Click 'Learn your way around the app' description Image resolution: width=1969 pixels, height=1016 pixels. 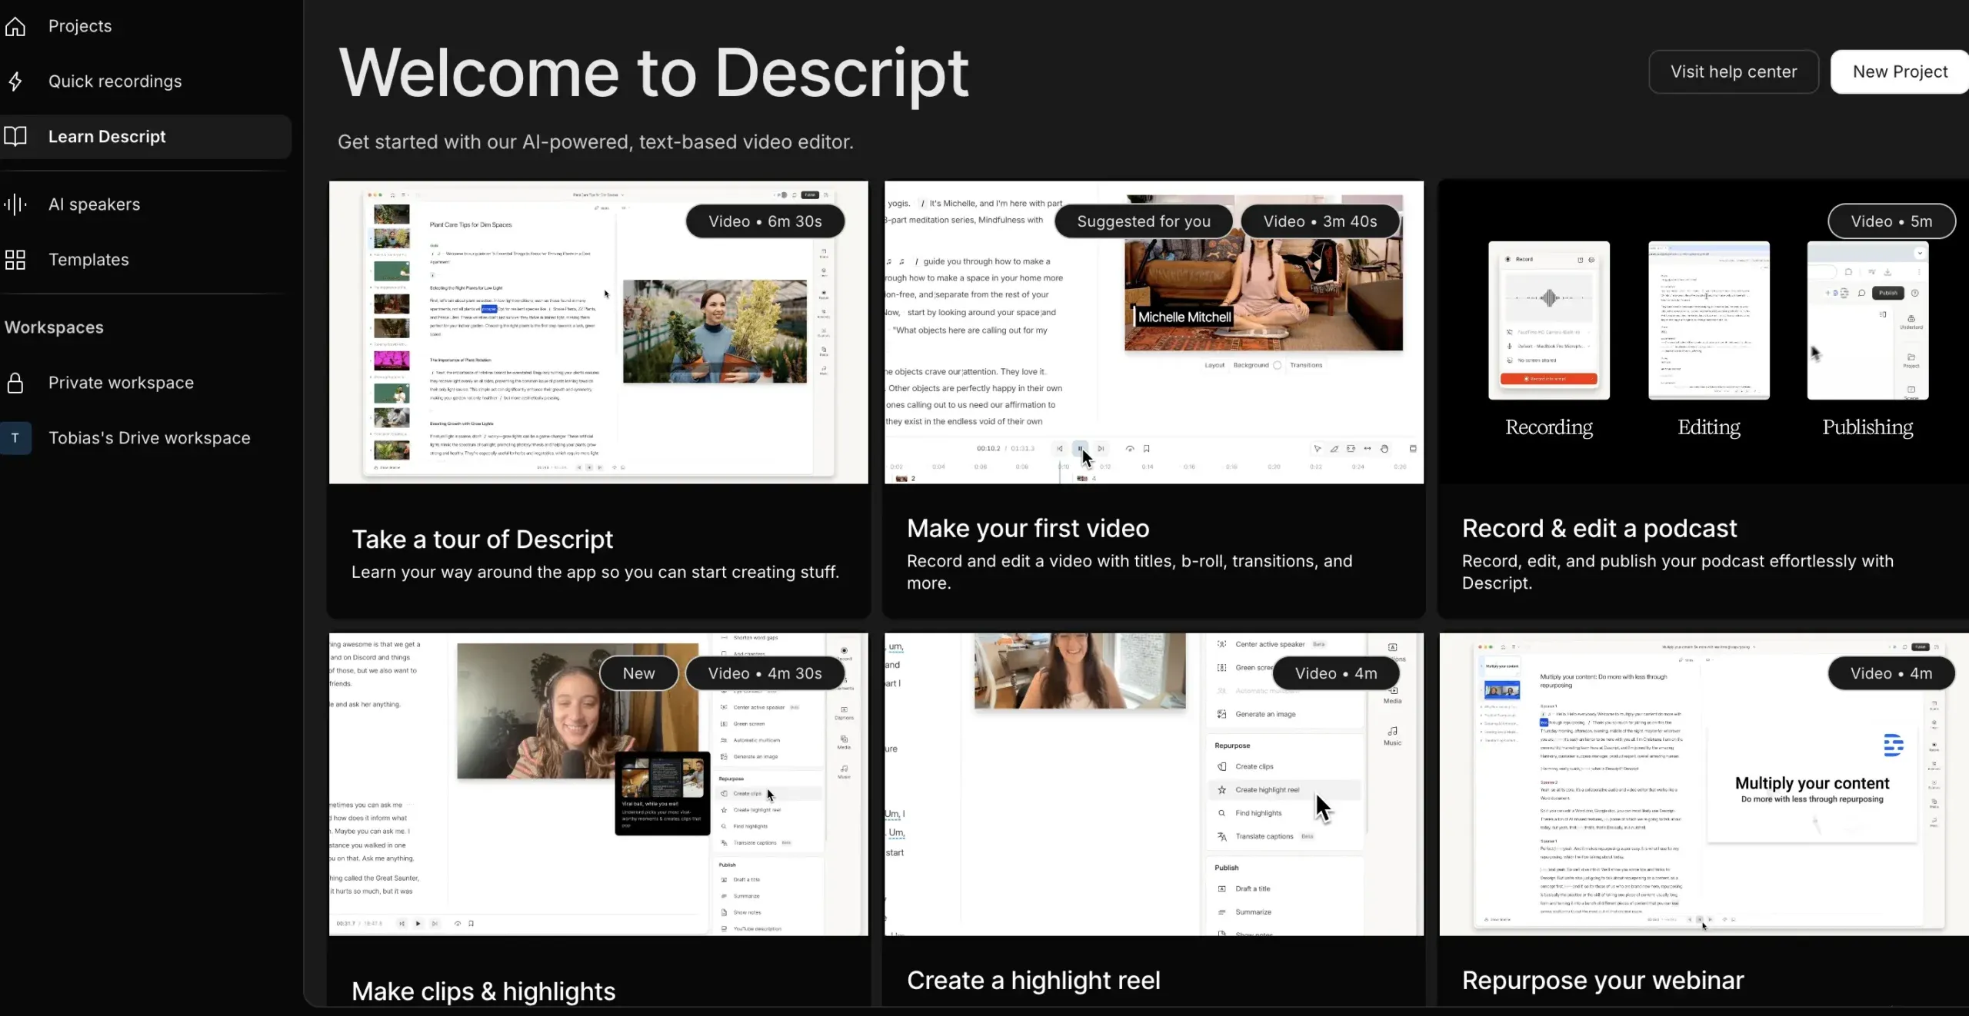pyautogui.click(x=595, y=573)
